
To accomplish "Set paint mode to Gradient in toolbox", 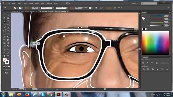I will [6, 67].
